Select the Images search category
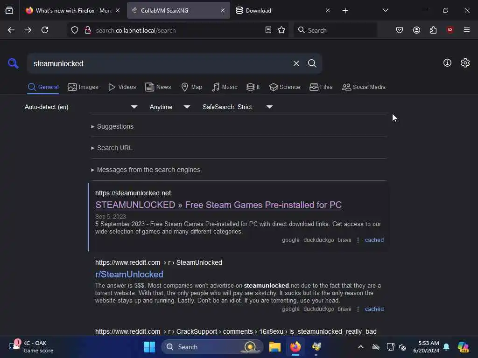Screen dimensions: 478x358 83,87
